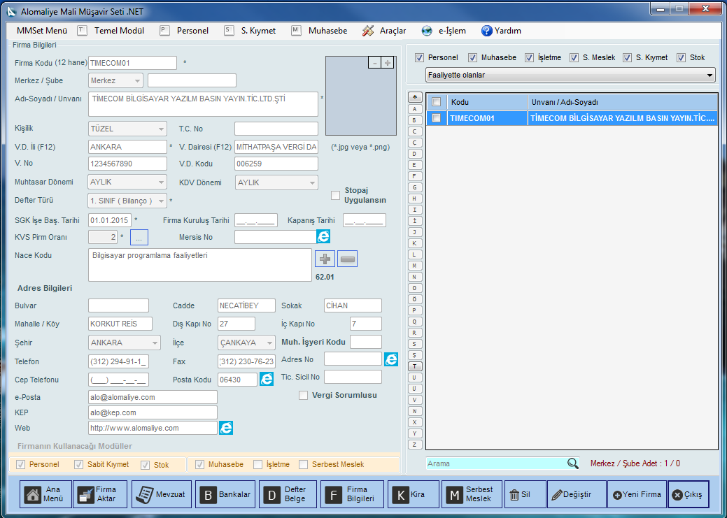Toggle Personel filter checkbox at top
The height and width of the screenshot is (518, 727).
pos(420,57)
